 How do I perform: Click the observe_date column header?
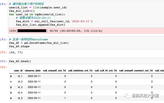(33, 71)
